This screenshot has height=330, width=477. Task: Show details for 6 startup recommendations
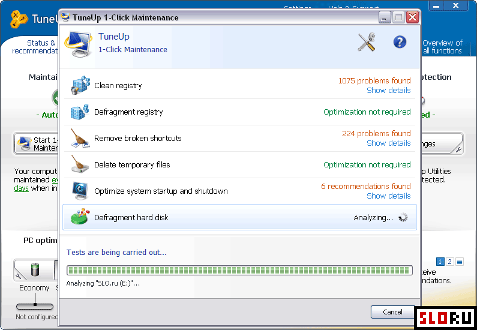tap(388, 196)
